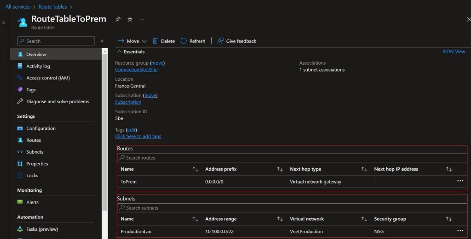Pin the RouteTableToPrem resource to dashboard
Screen dimensions: 471x239
(x=118, y=19)
